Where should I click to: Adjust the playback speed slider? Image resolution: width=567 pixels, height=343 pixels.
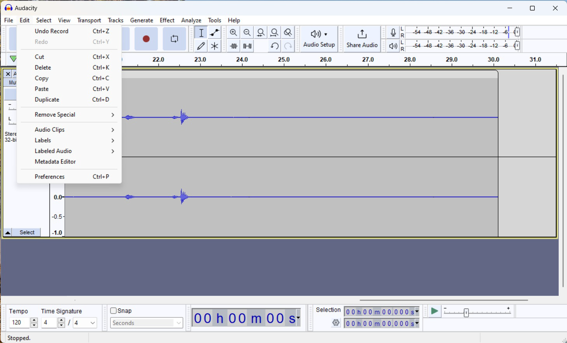[467, 312]
